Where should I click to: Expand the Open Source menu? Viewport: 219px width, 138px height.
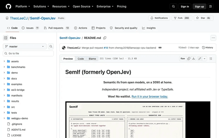point(83,6)
